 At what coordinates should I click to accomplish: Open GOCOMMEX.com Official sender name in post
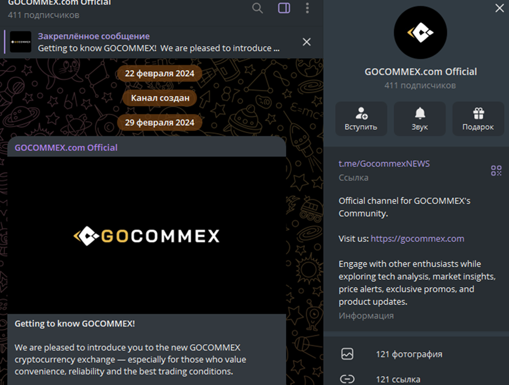(66, 148)
